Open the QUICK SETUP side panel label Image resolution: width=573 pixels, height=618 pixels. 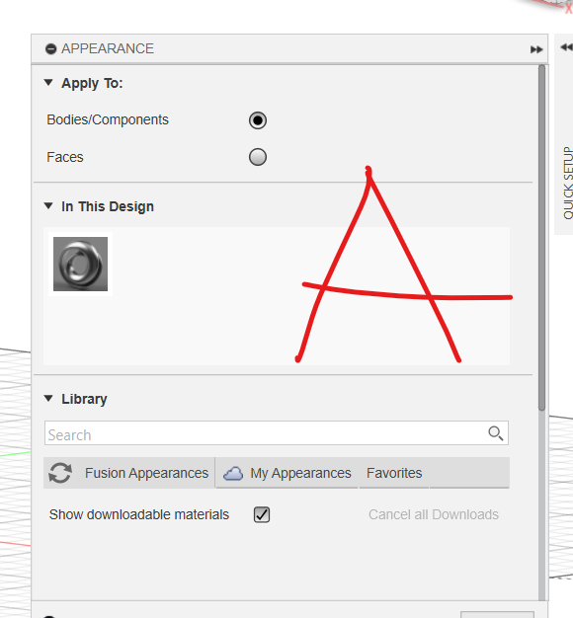pyautogui.click(x=567, y=183)
